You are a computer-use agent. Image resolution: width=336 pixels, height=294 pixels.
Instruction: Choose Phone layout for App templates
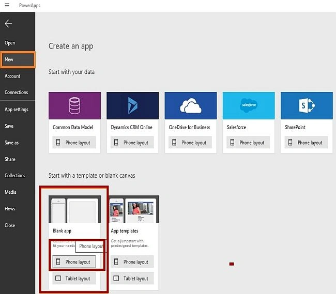click(x=132, y=261)
